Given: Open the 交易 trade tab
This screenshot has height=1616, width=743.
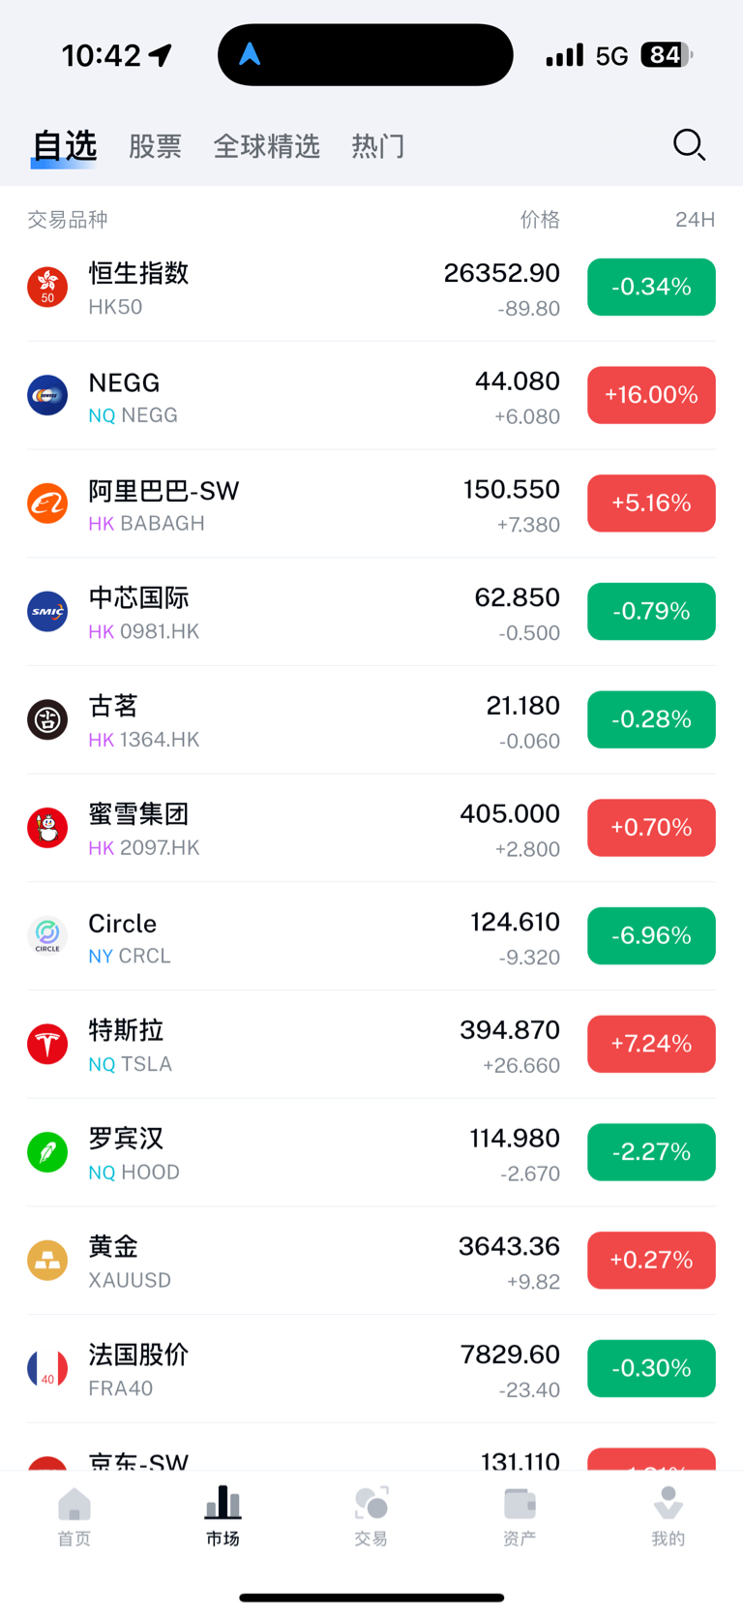Looking at the screenshot, I should point(371,1517).
